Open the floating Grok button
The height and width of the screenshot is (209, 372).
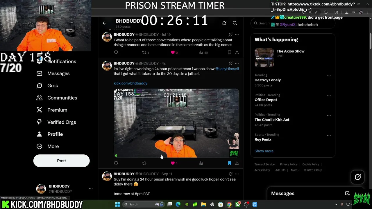[358, 177]
